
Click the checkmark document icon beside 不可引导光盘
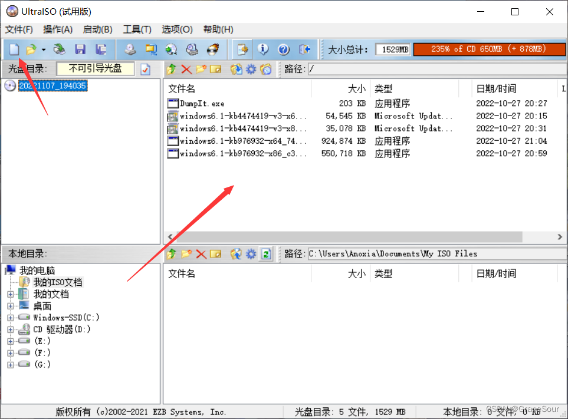pyautogui.click(x=145, y=69)
